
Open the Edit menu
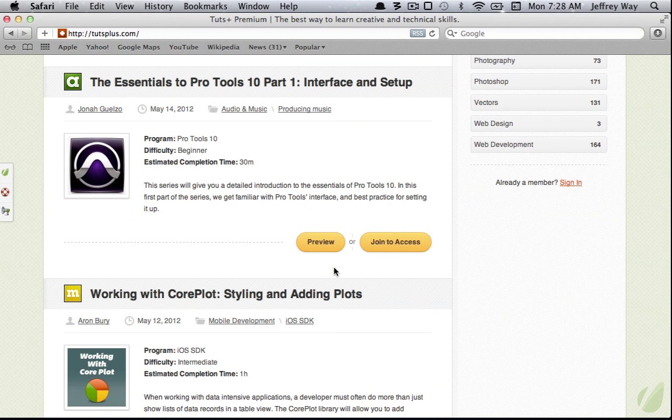pyautogui.click(x=97, y=6)
